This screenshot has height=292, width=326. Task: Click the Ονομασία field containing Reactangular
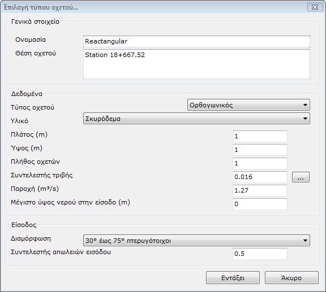196,41
